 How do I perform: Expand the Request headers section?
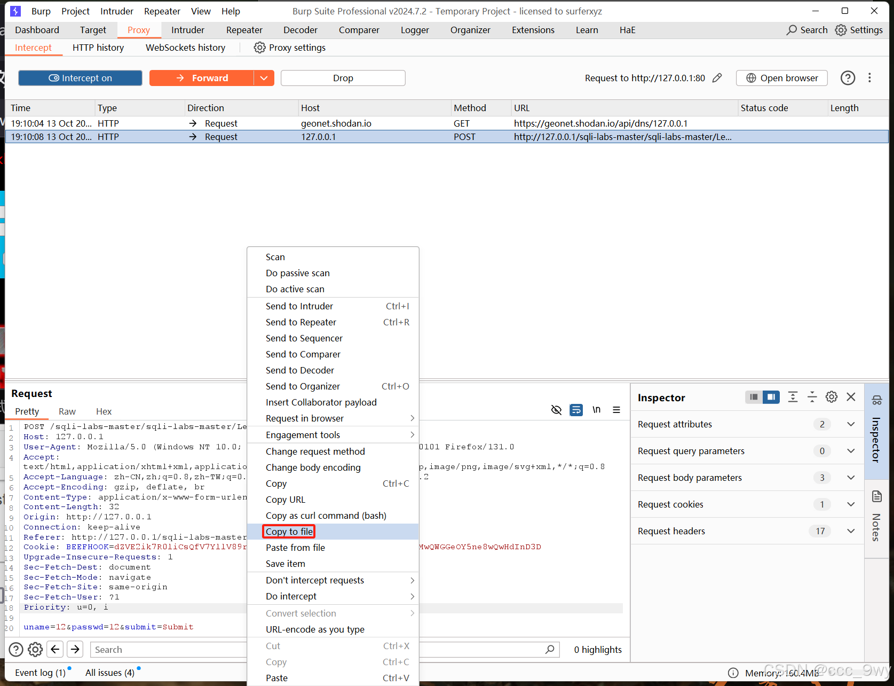click(x=851, y=531)
